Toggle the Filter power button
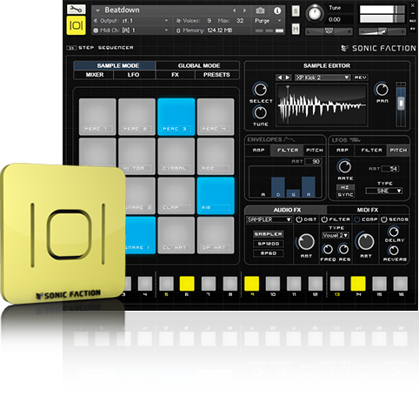Screen dimensions: 419x403 pyautogui.click(x=324, y=219)
